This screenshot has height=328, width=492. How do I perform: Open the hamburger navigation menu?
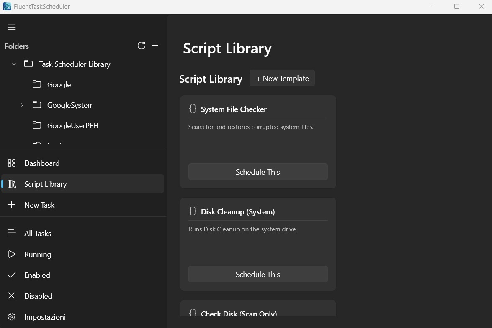12,27
